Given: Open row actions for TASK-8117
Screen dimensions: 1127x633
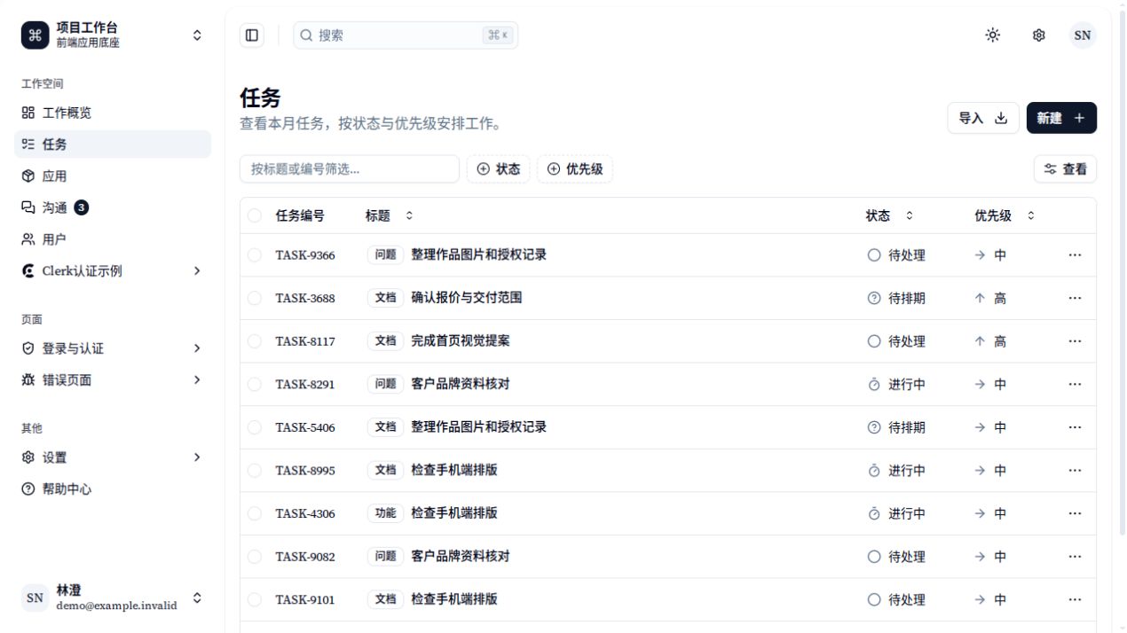Looking at the screenshot, I should point(1076,341).
